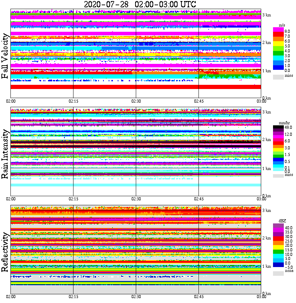Click the gray 'miss' swatch in velocity legend

pos(278,77)
